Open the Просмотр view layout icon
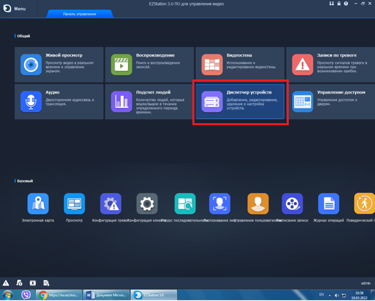 pos(74,204)
